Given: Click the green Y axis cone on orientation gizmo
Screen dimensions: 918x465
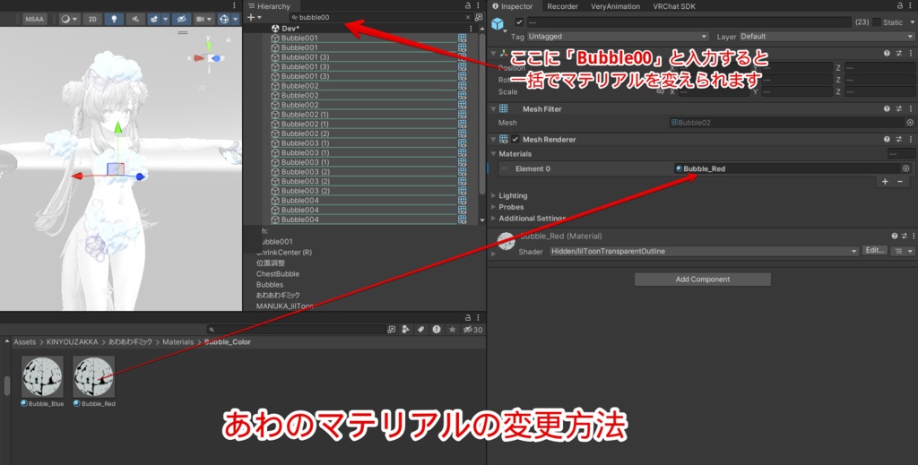Looking at the screenshot, I should (x=209, y=45).
